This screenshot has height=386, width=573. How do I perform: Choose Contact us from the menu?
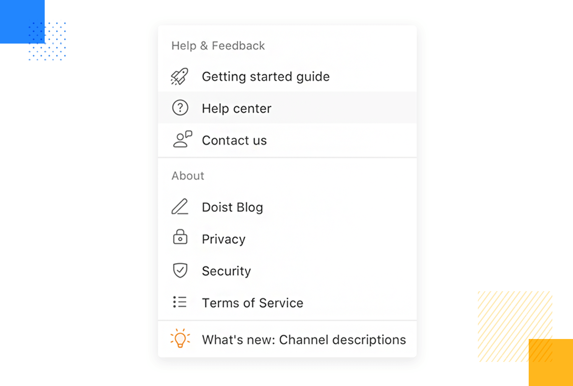[x=287, y=140]
